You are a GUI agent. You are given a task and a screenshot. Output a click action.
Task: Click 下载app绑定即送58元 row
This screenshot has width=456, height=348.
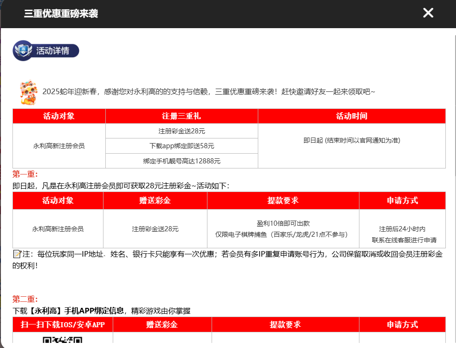pos(182,146)
